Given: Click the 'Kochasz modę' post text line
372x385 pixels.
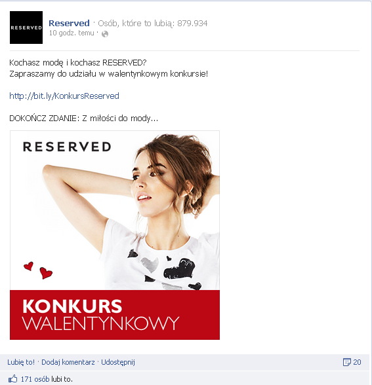Looking at the screenshot, I should 77,63.
